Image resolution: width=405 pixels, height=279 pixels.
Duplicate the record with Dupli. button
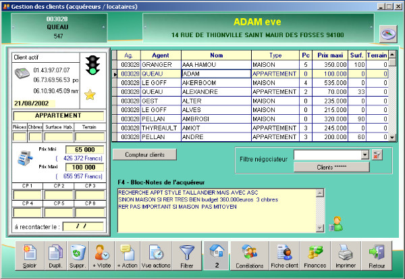coord(55,256)
